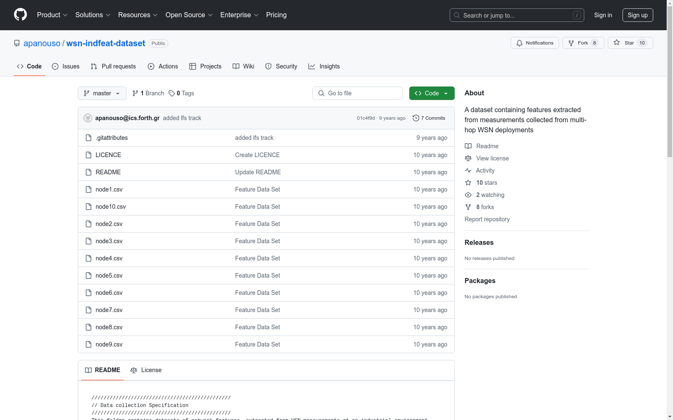Image resolution: width=673 pixels, height=420 pixels.
Task: Click the Star icon for this repository
Action: (617, 42)
